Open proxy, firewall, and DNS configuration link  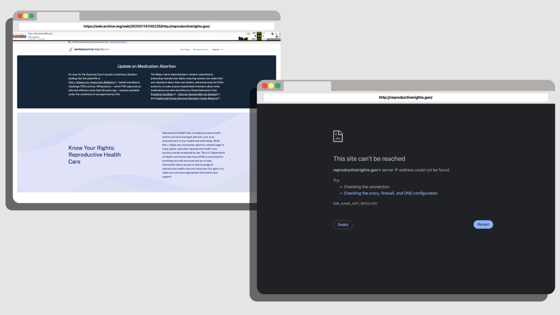pyautogui.click(x=390, y=193)
